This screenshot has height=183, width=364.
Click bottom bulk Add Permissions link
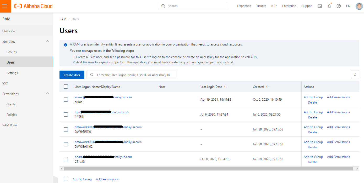pyautogui.click(x=107, y=179)
